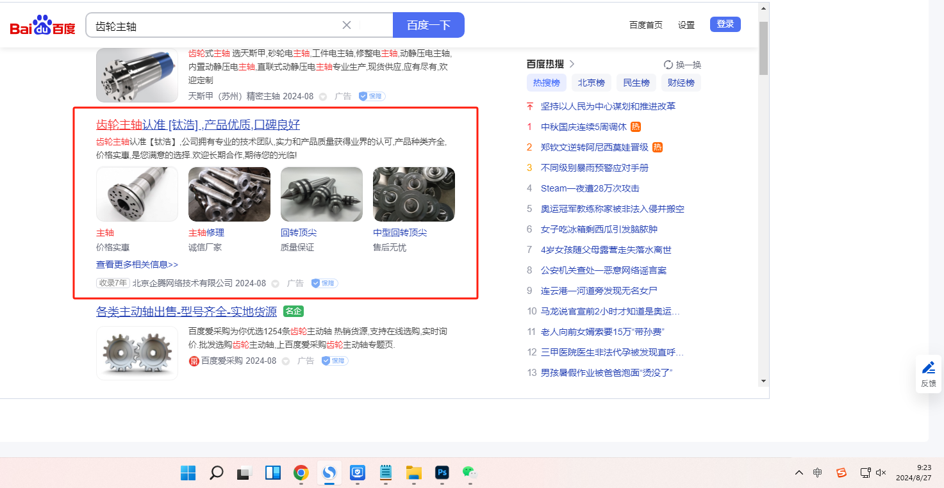The height and width of the screenshot is (488, 944).
Task: Expand 百度热搜 chevron arrow
Action: tap(572, 64)
